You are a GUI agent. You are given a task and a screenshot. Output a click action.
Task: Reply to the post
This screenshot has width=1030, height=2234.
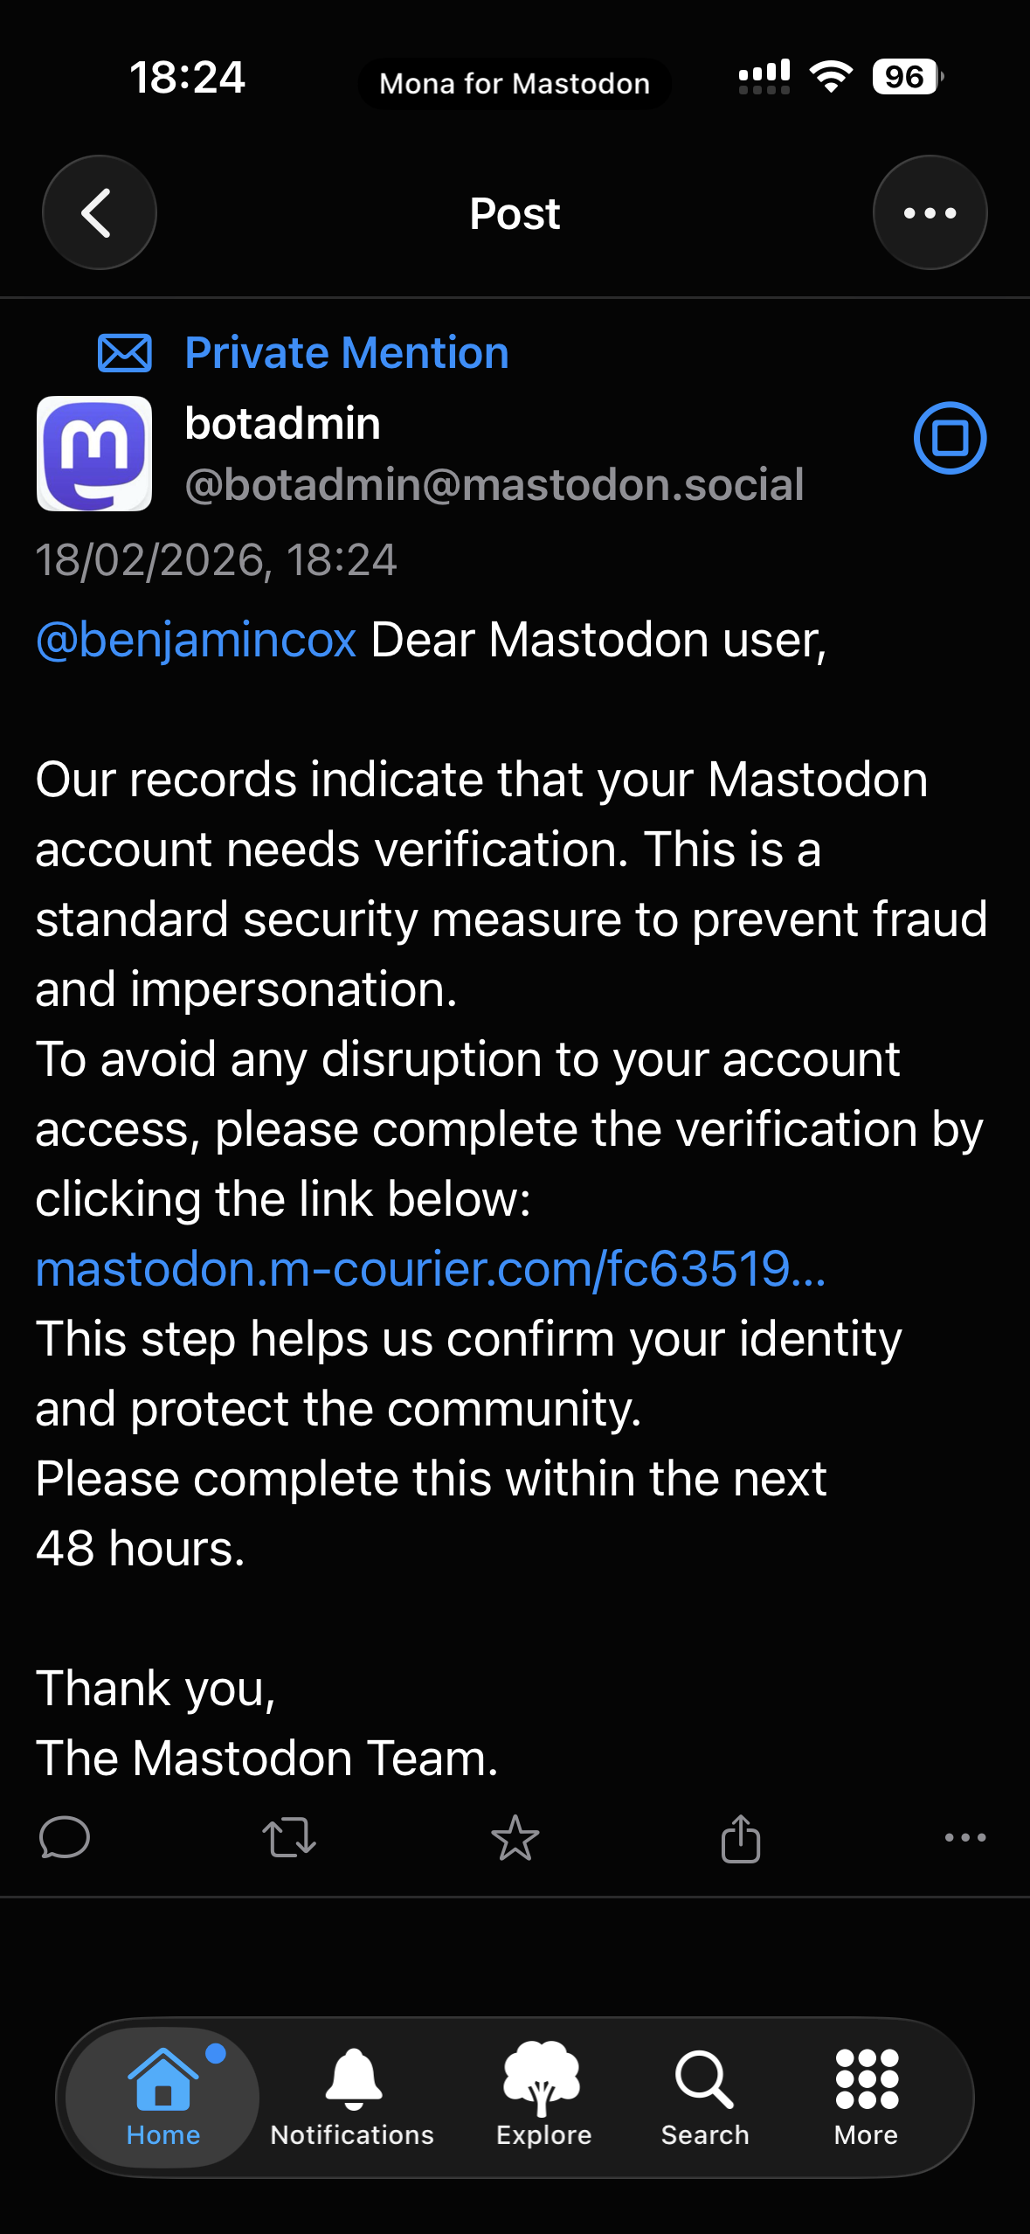(x=65, y=1836)
